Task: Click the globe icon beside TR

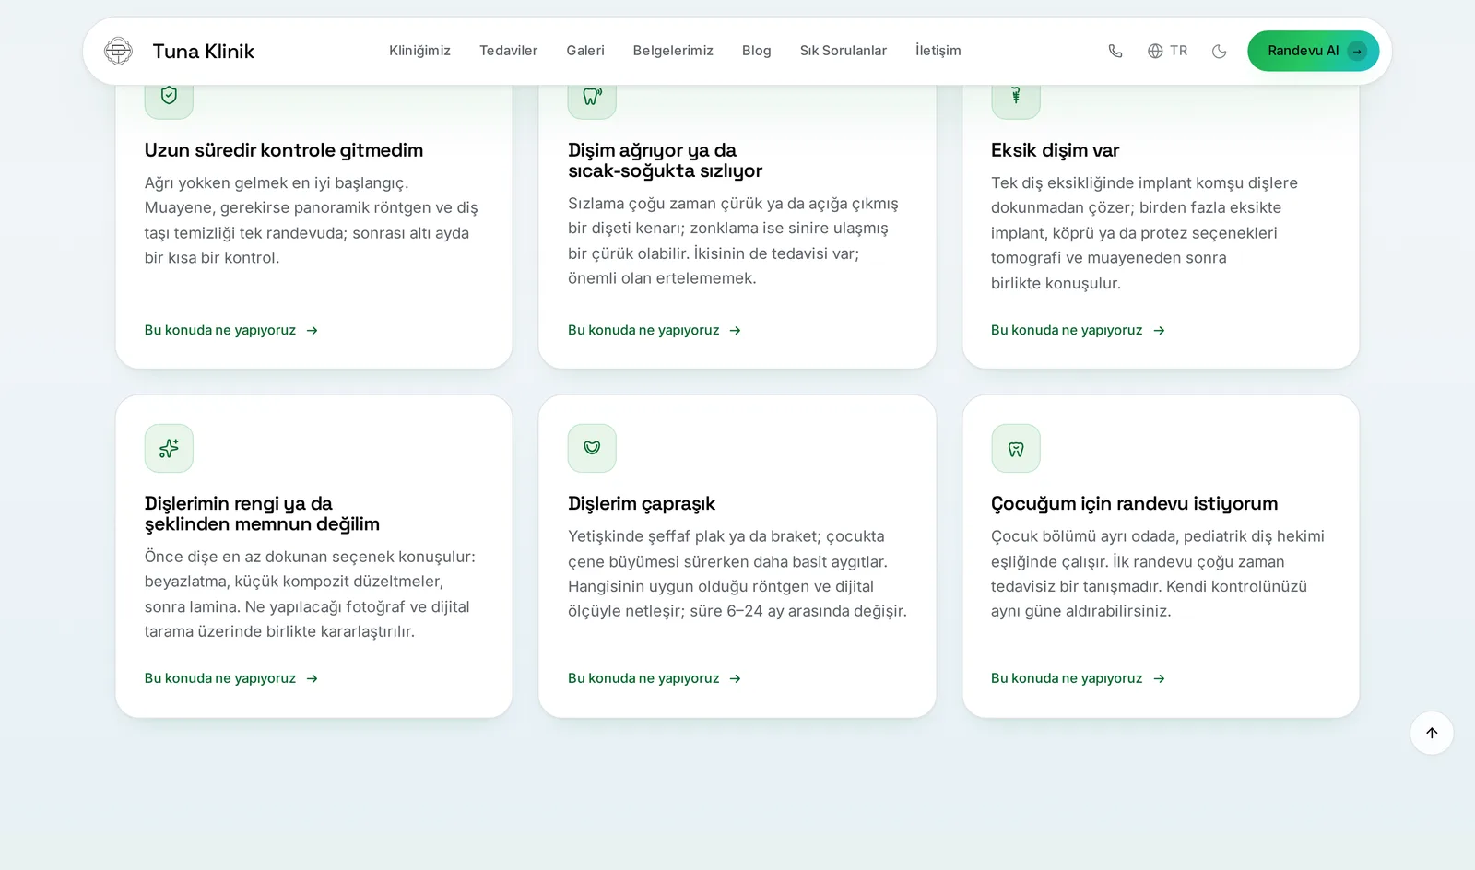Action: [x=1155, y=51]
